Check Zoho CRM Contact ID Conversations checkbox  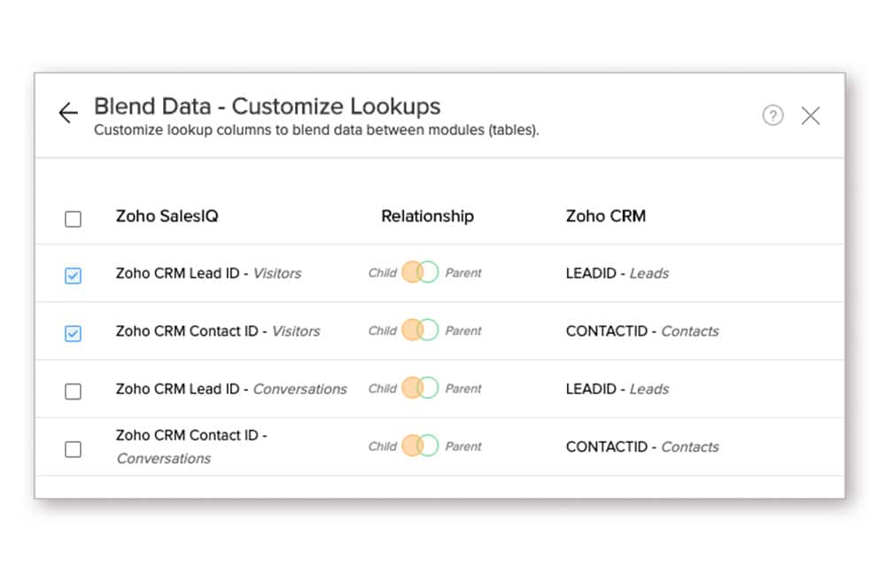[74, 449]
